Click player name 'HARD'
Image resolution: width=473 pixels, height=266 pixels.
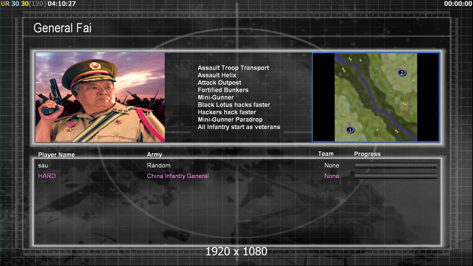coord(47,176)
